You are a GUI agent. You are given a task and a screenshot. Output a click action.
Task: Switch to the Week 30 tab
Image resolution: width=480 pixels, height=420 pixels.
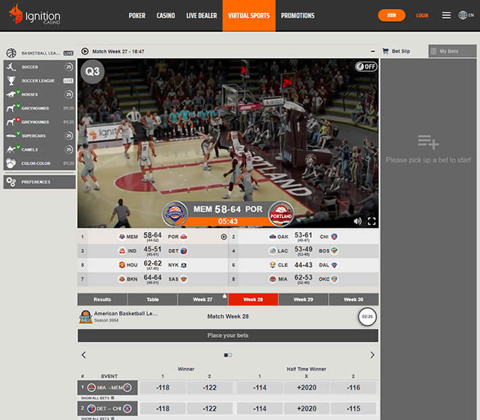pyautogui.click(x=354, y=300)
